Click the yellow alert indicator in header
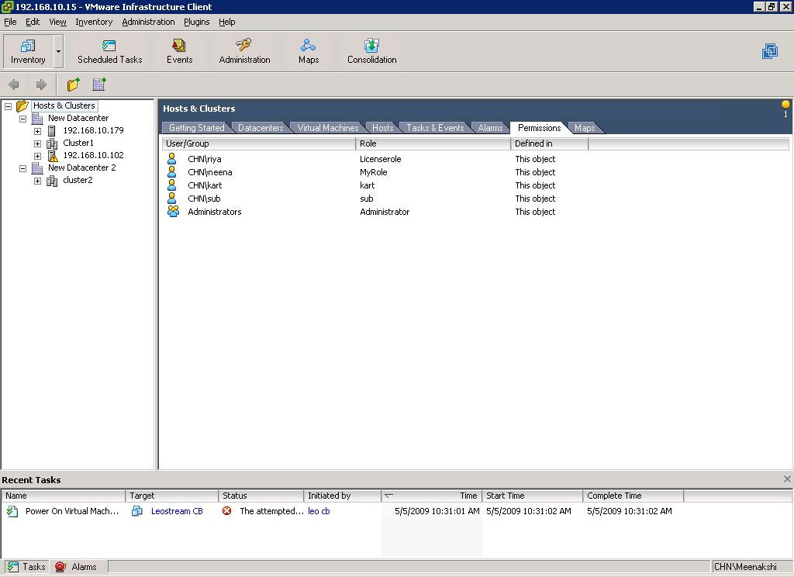 (785, 105)
